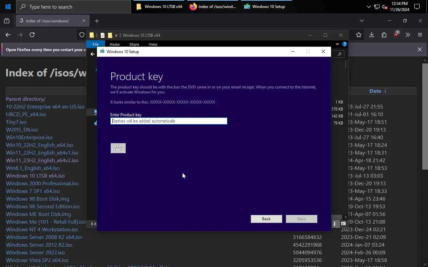The image size is (428, 267).
Task: Reload the Firefox page
Action: pos(32,35)
